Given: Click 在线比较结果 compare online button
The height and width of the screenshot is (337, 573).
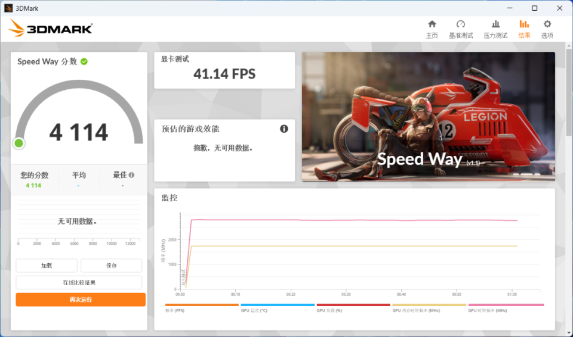Looking at the screenshot, I should click(79, 283).
